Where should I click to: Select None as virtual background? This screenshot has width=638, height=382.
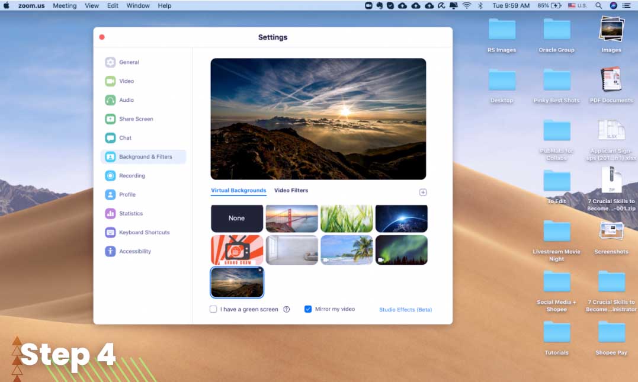237,219
